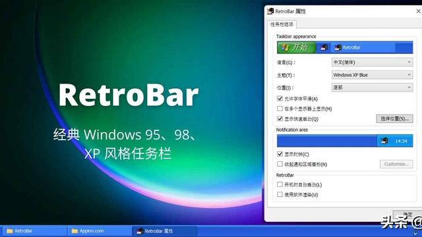Close the RetroBar 属性 dialog
Screen dimensions: 422x237
[x=418, y=11]
